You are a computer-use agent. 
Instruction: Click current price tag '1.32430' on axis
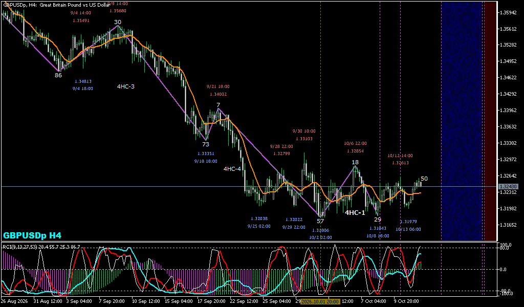click(x=508, y=186)
